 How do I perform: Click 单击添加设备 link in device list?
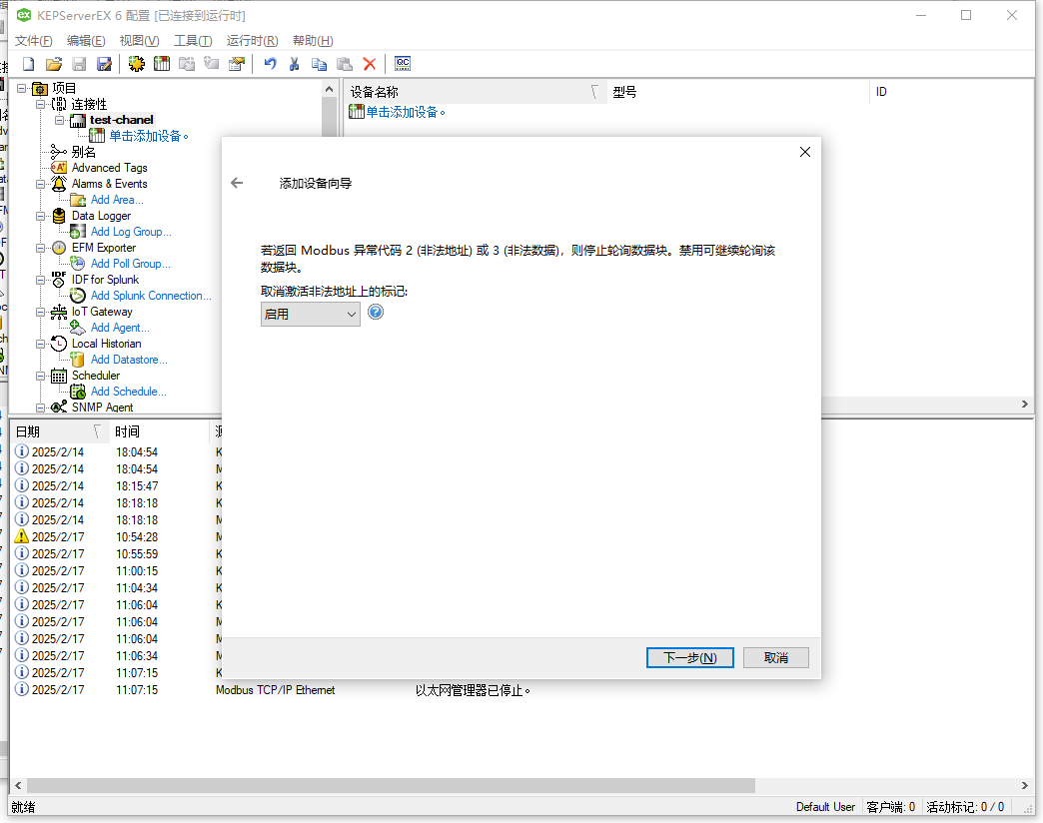405,112
